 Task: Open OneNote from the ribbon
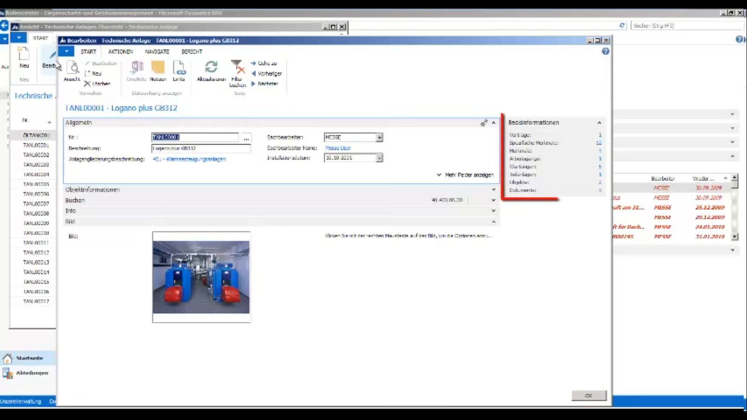[136, 70]
